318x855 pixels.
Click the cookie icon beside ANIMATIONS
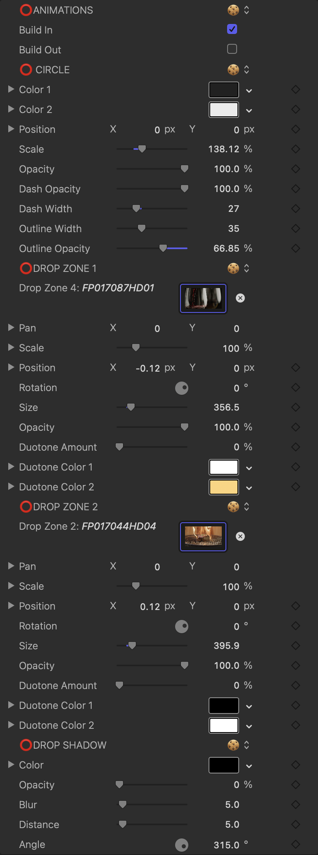click(233, 10)
